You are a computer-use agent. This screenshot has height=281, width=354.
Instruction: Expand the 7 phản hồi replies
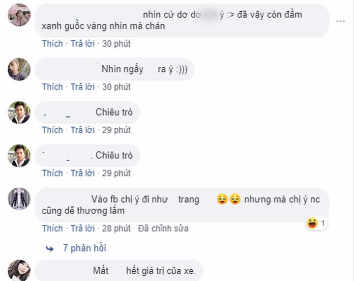click(84, 248)
